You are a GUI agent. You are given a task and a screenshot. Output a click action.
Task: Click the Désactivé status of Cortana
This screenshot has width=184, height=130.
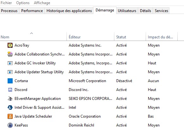pyautogui.click(x=124, y=81)
